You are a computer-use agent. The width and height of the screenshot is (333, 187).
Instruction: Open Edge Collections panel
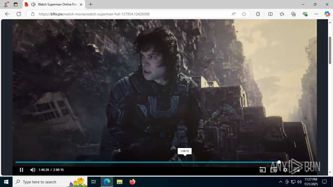point(293,14)
